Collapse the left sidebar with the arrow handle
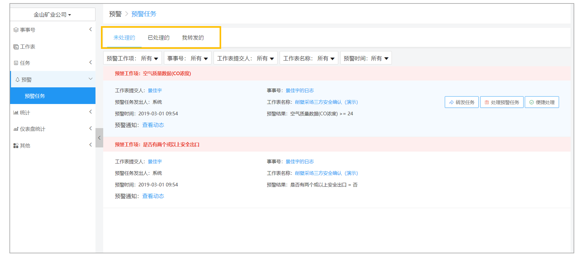The height and width of the screenshot is (259, 578). 99,138
